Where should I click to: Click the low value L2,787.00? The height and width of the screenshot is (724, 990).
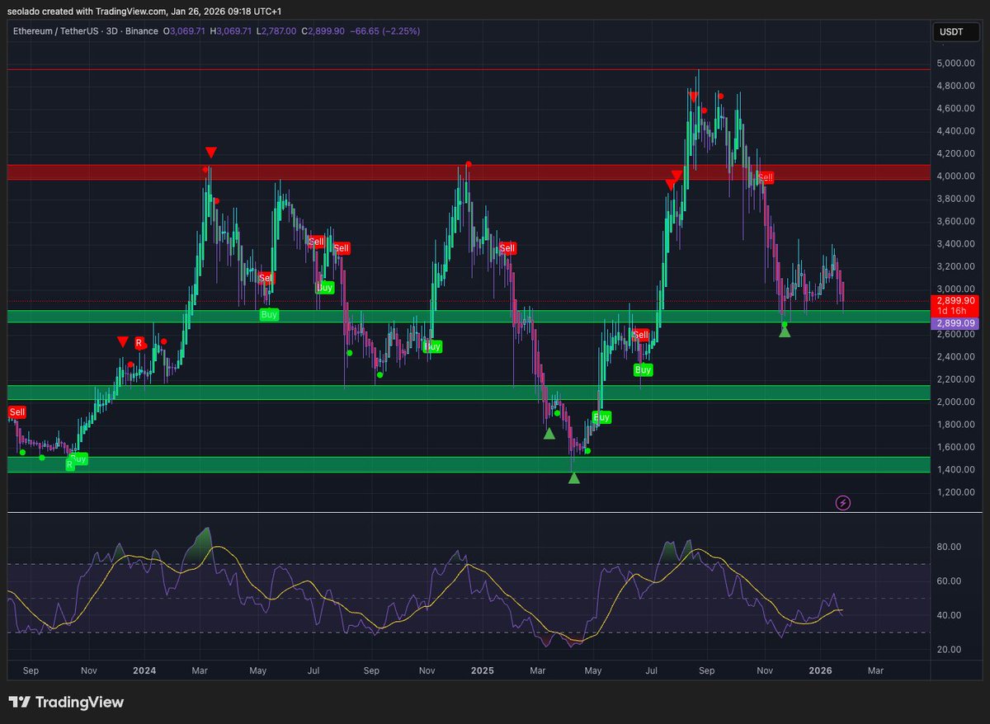click(x=278, y=31)
